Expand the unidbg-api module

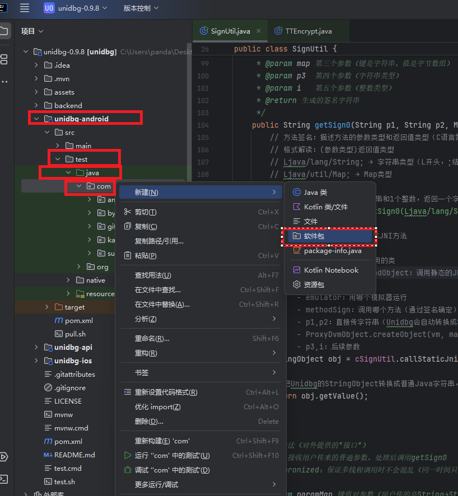pyautogui.click(x=36, y=347)
